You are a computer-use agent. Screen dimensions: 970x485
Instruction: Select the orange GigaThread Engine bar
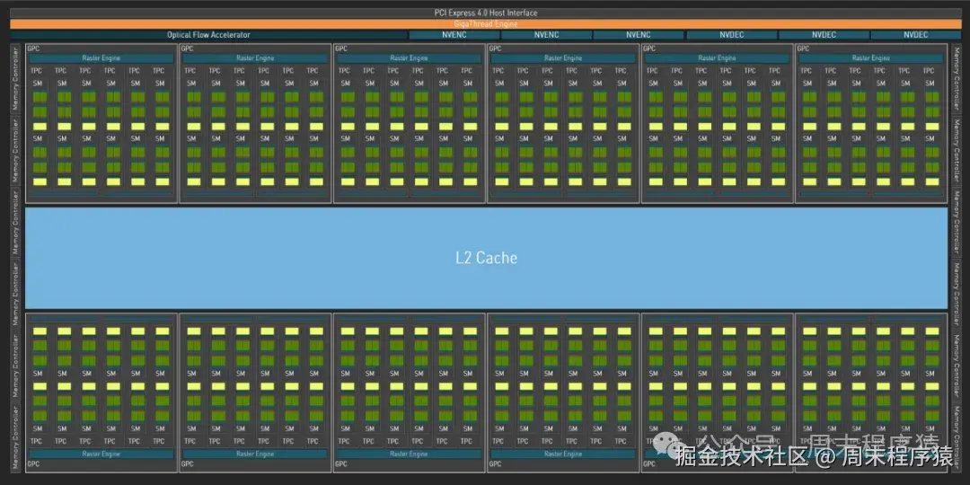click(x=486, y=24)
